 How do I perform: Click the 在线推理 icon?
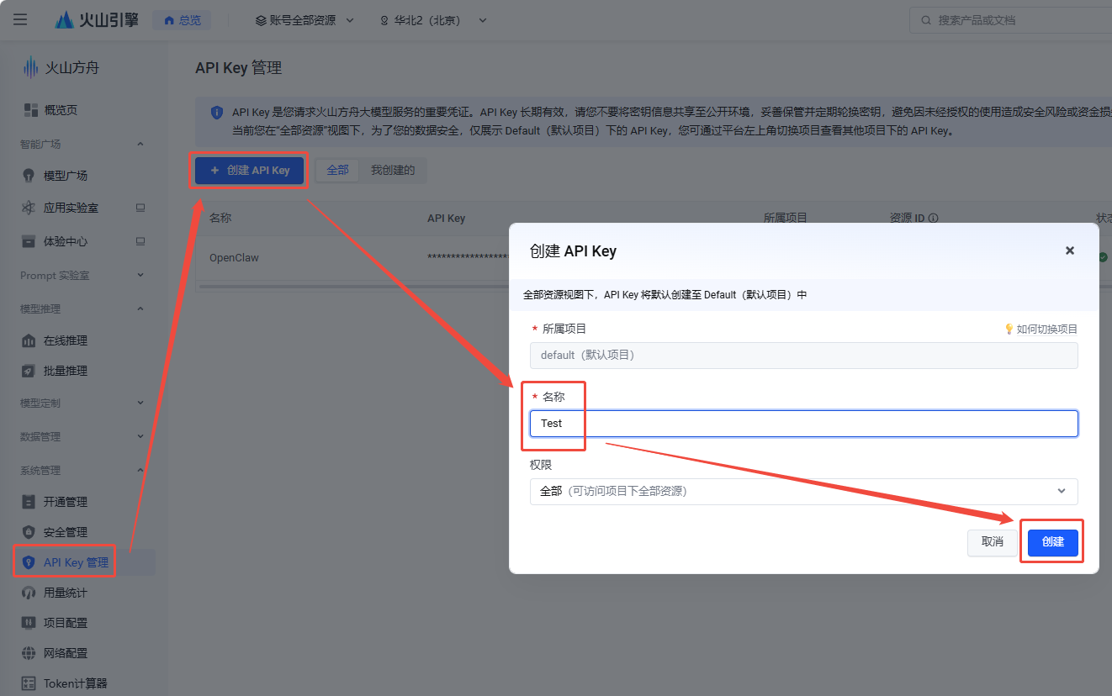coord(29,340)
